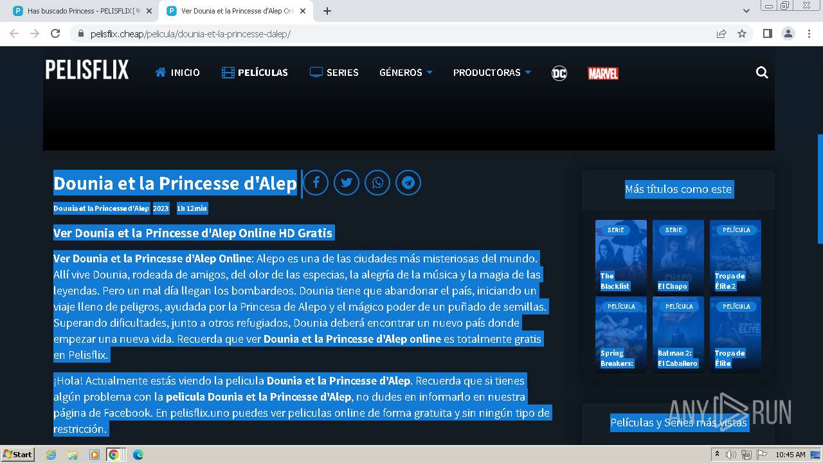823x463 pixels.
Task: Open Internet Explorer from taskbar
Action: 51,455
